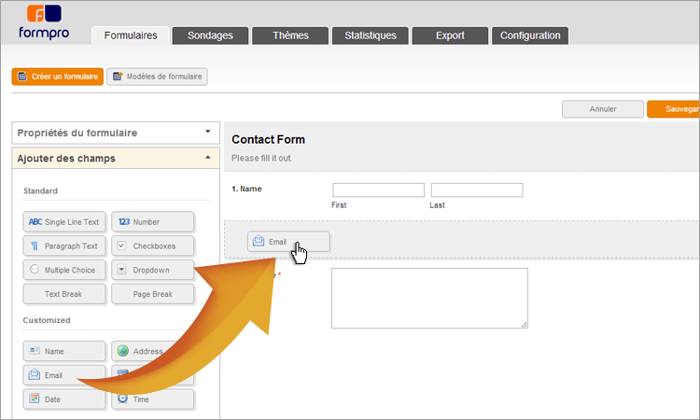Add the Time field
Image resolution: width=700 pixels, height=420 pixels.
pos(152,399)
